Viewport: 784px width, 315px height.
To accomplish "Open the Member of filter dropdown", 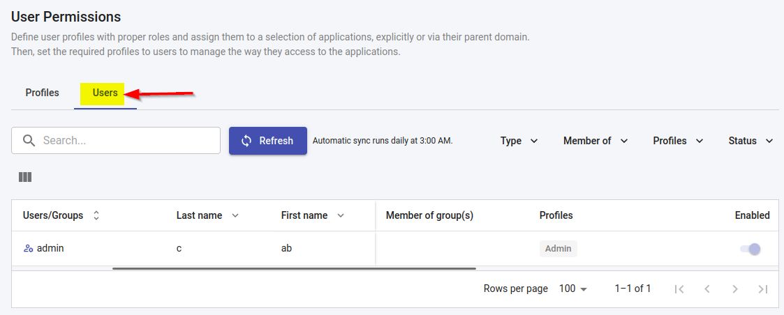I will click(596, 141).
